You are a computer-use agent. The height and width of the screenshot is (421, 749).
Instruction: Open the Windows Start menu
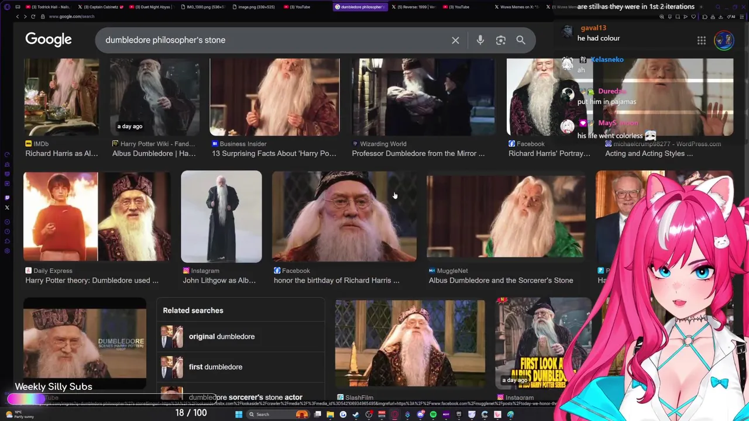click(x=239, y=415)
